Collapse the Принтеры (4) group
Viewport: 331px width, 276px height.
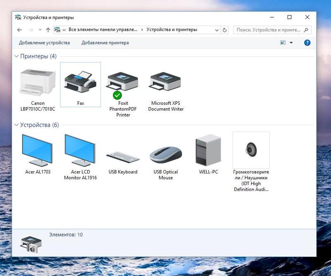[x=16, y=56]
